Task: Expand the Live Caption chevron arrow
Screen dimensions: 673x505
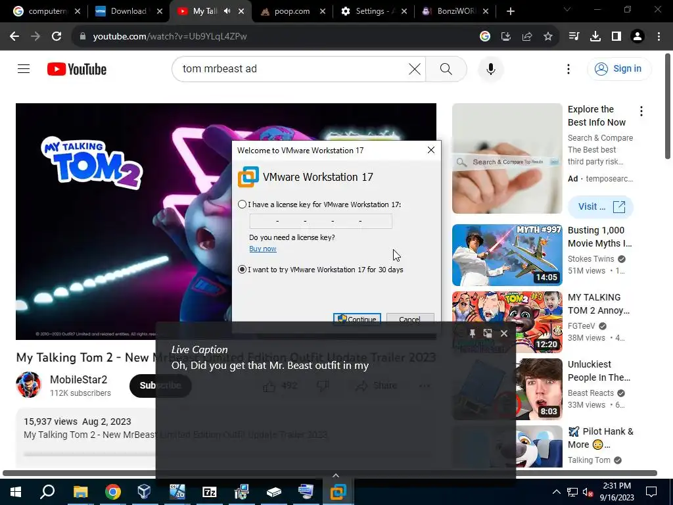Action: (336, 475)
